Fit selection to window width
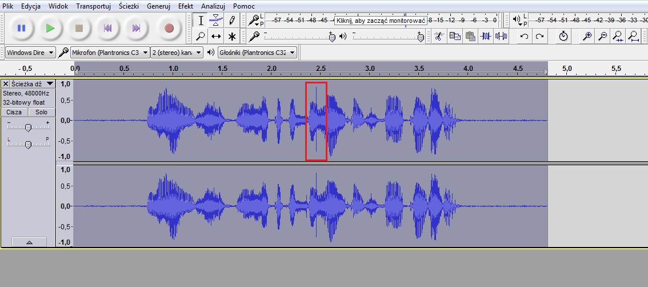The height and width of the screenshot is (287, 648). (618, 37)
